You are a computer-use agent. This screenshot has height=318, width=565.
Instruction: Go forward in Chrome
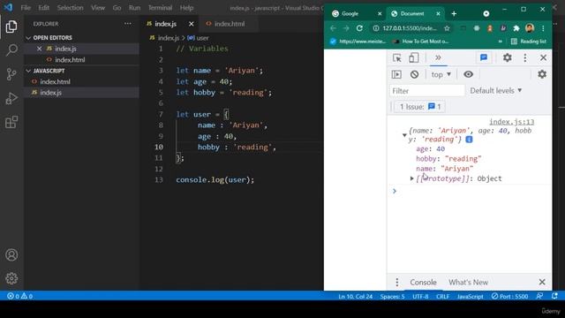pos(346,28)
